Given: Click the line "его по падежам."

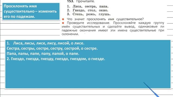Looking at the screenshot, I should pyautogui.click(x=19, y=16).
